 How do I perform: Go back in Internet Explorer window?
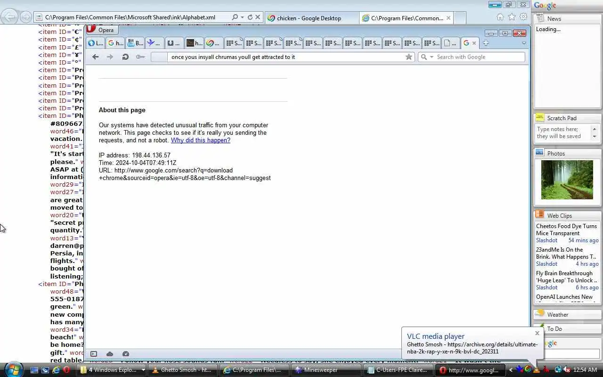[x=9, y=17]
